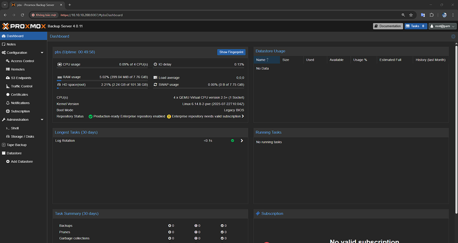
Task: Open Certificates page
Action: pyautogui.click(x=19, y=95)
